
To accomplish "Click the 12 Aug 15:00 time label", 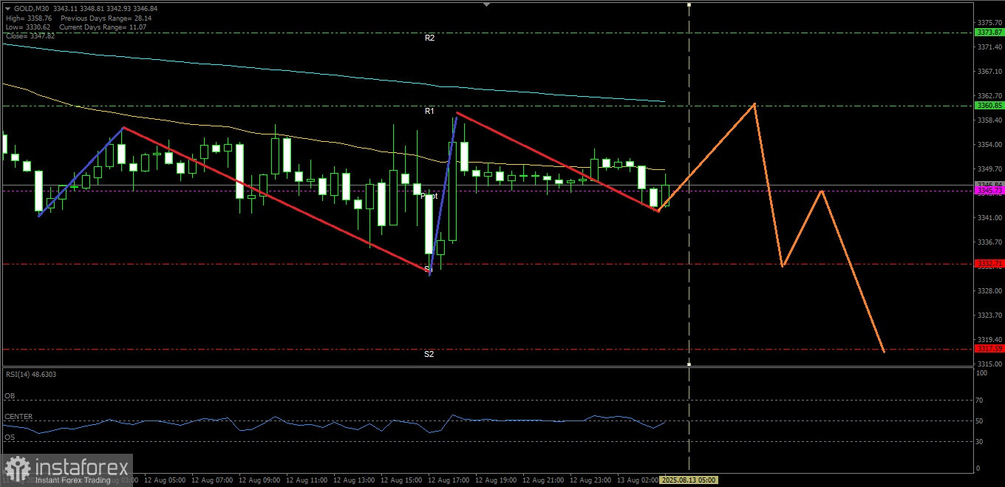I will click(403, 480).
